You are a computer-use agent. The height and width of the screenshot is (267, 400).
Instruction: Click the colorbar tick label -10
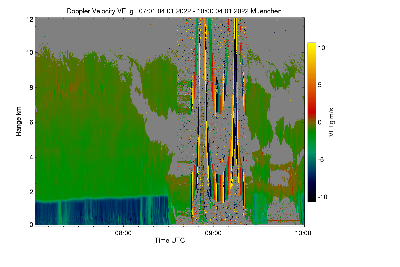[x=322, y=197]
